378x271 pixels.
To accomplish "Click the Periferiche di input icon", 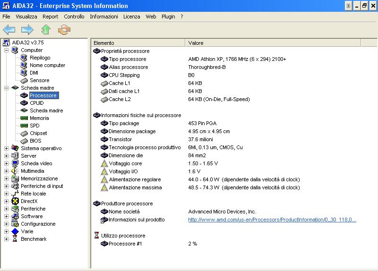I will pyautogui.click(x=15, y=186).
